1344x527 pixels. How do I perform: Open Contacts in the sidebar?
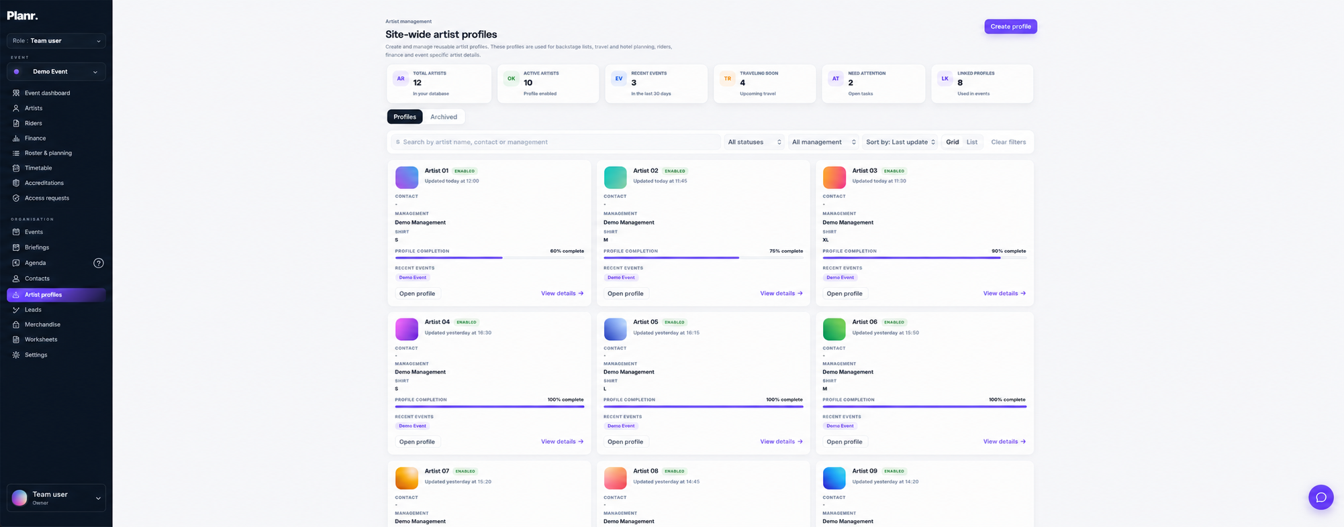pos(56,279)
